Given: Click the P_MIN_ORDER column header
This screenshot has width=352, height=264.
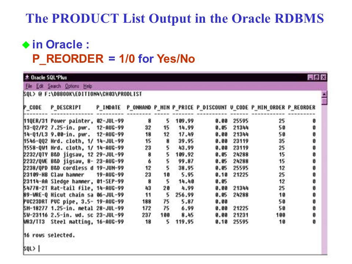Looking at the screenshot, I should 268,107.
